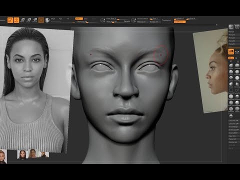Select the left brush below the selection brushes

pyautogui.click(x=231, y=97)
